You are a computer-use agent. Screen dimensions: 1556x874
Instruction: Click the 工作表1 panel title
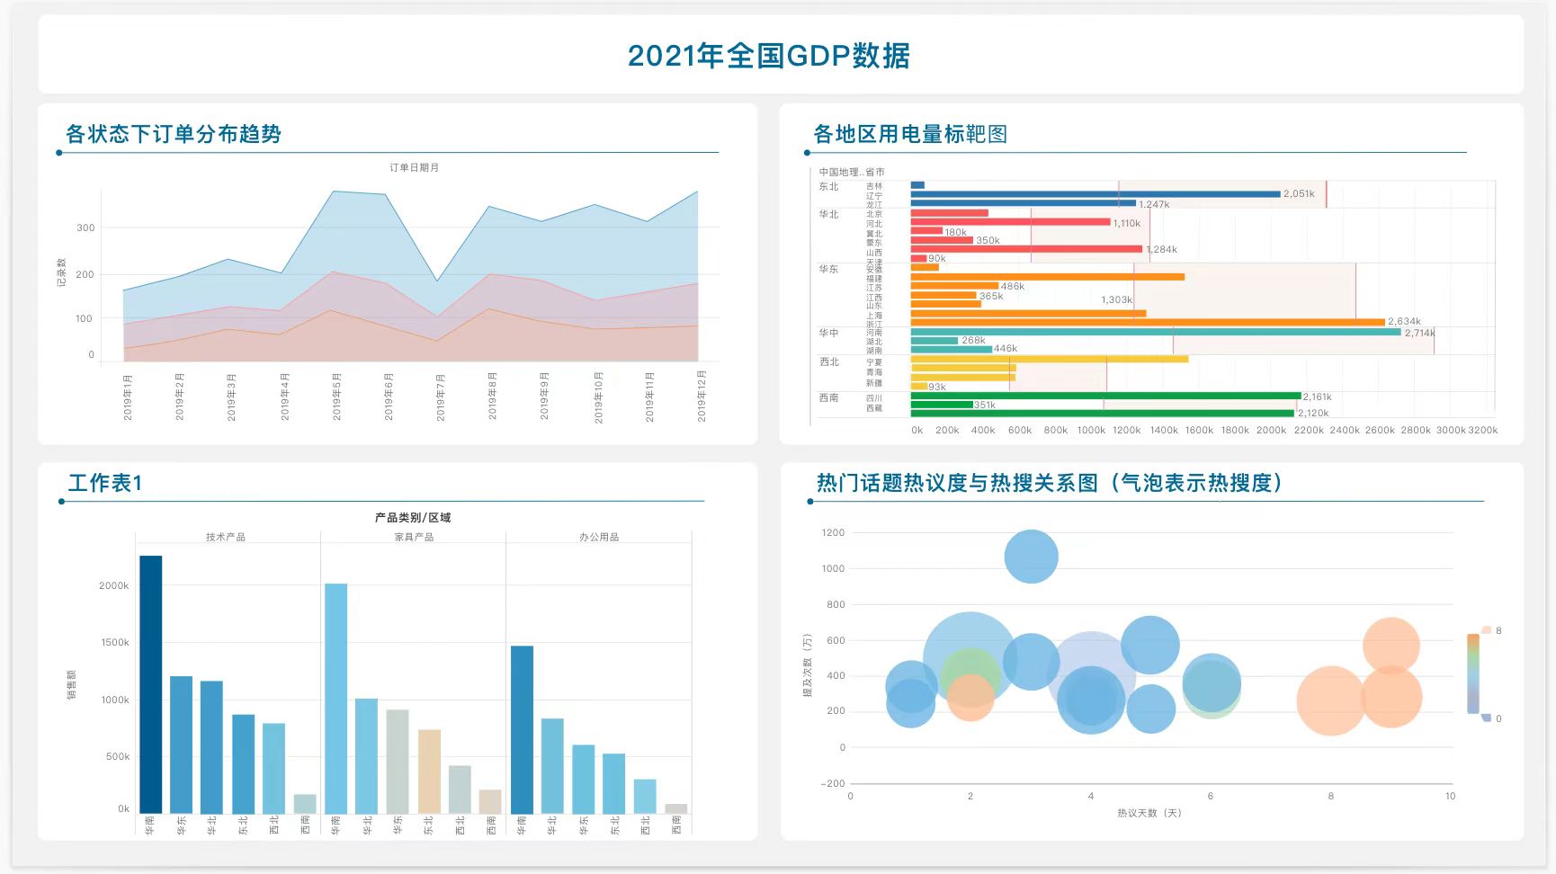coord(105,483)
